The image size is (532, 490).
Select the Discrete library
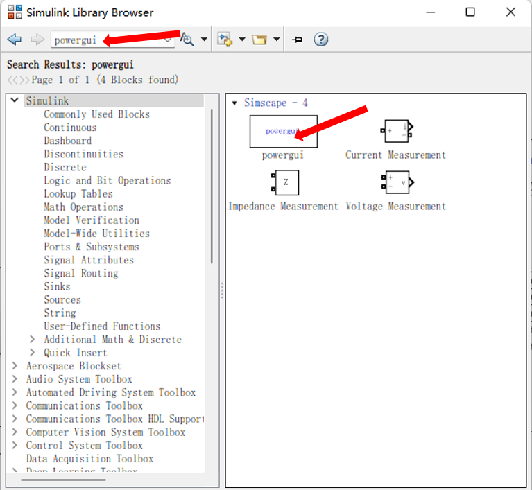point(65,167)
